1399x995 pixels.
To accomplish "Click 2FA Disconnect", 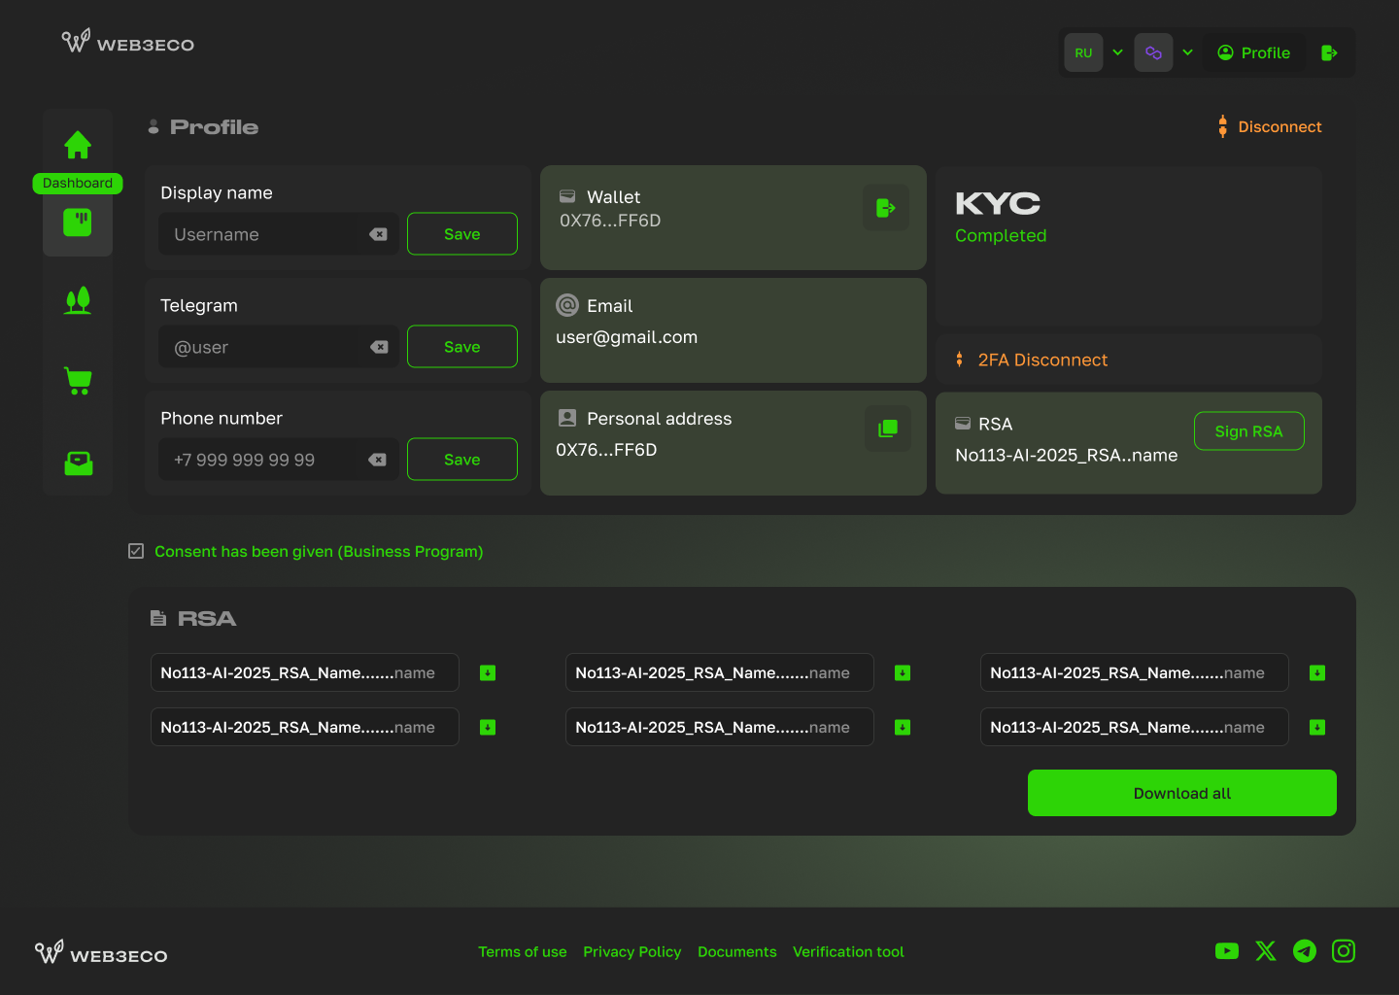I will [1032, 360].
